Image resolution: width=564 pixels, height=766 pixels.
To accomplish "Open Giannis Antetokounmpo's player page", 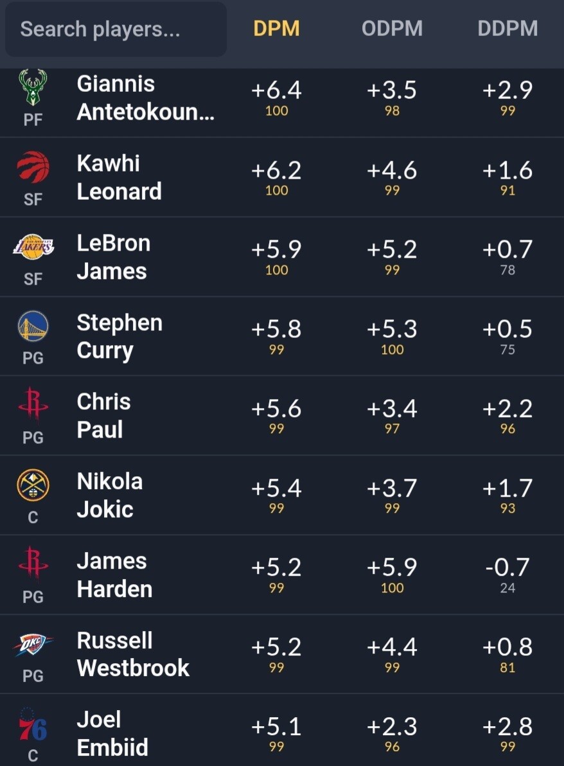I will [146, 98].
